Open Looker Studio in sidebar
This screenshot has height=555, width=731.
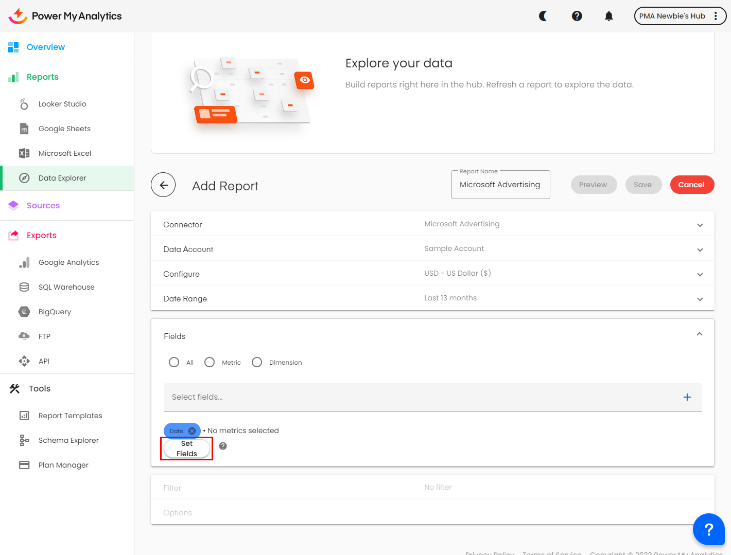(x=62, y=104)
